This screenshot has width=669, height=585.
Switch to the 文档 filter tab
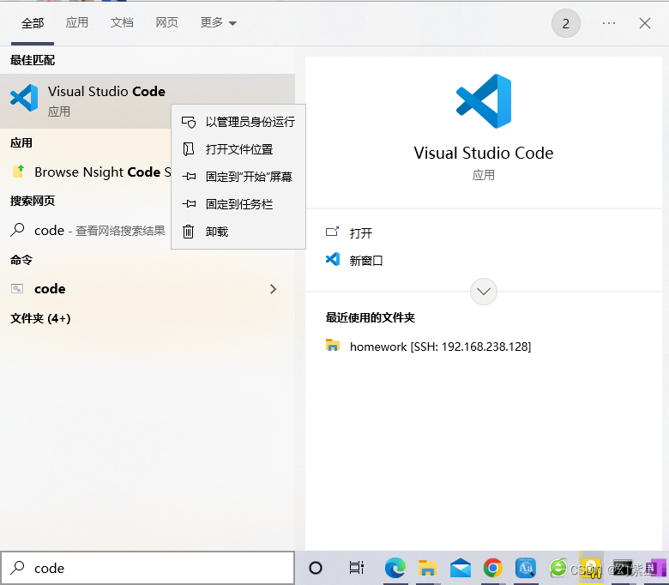pos(122,22)
